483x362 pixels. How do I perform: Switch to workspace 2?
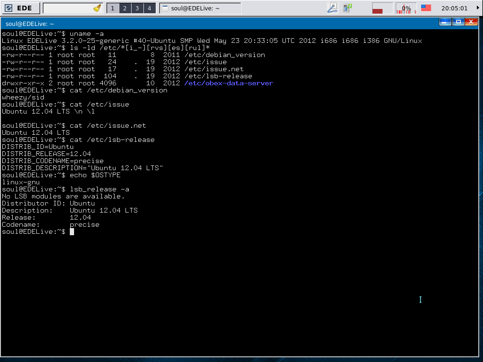[125, 8]
